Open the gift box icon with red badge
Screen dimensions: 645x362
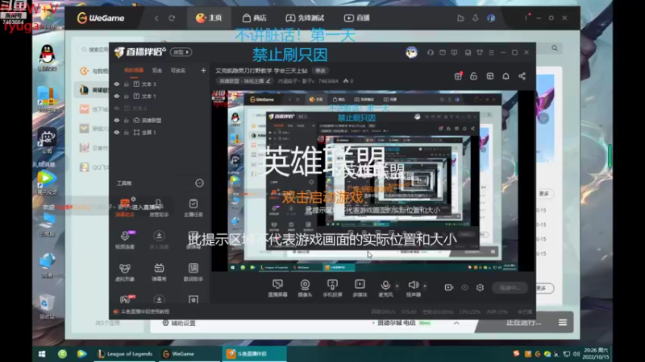click(458, 76)
